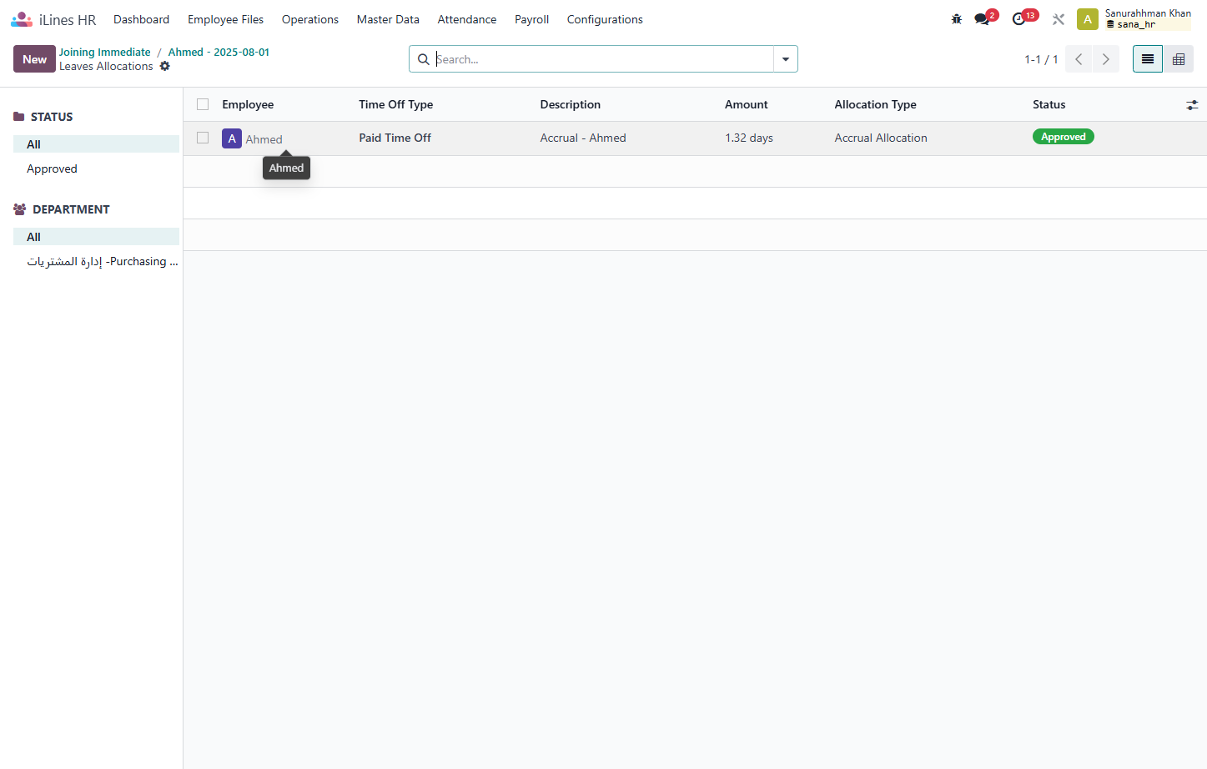
Task: Click the search magnifier icon
Action: [424, 59]
